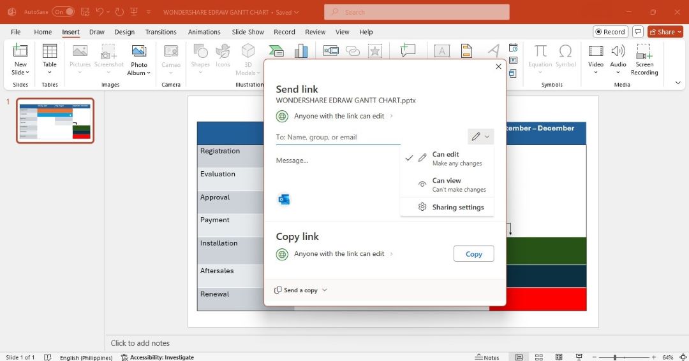Insert a New Slide from the ribbon

click(20, 59)
